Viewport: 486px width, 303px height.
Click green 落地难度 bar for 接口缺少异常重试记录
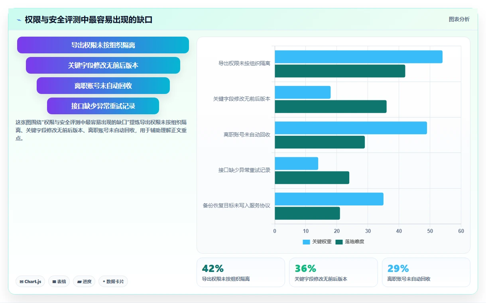[312, 178]
